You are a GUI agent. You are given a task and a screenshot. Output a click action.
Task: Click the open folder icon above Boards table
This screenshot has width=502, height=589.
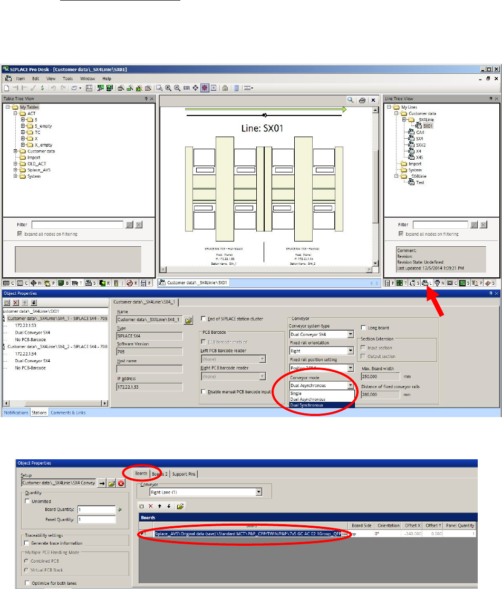(x=180, y=506)
